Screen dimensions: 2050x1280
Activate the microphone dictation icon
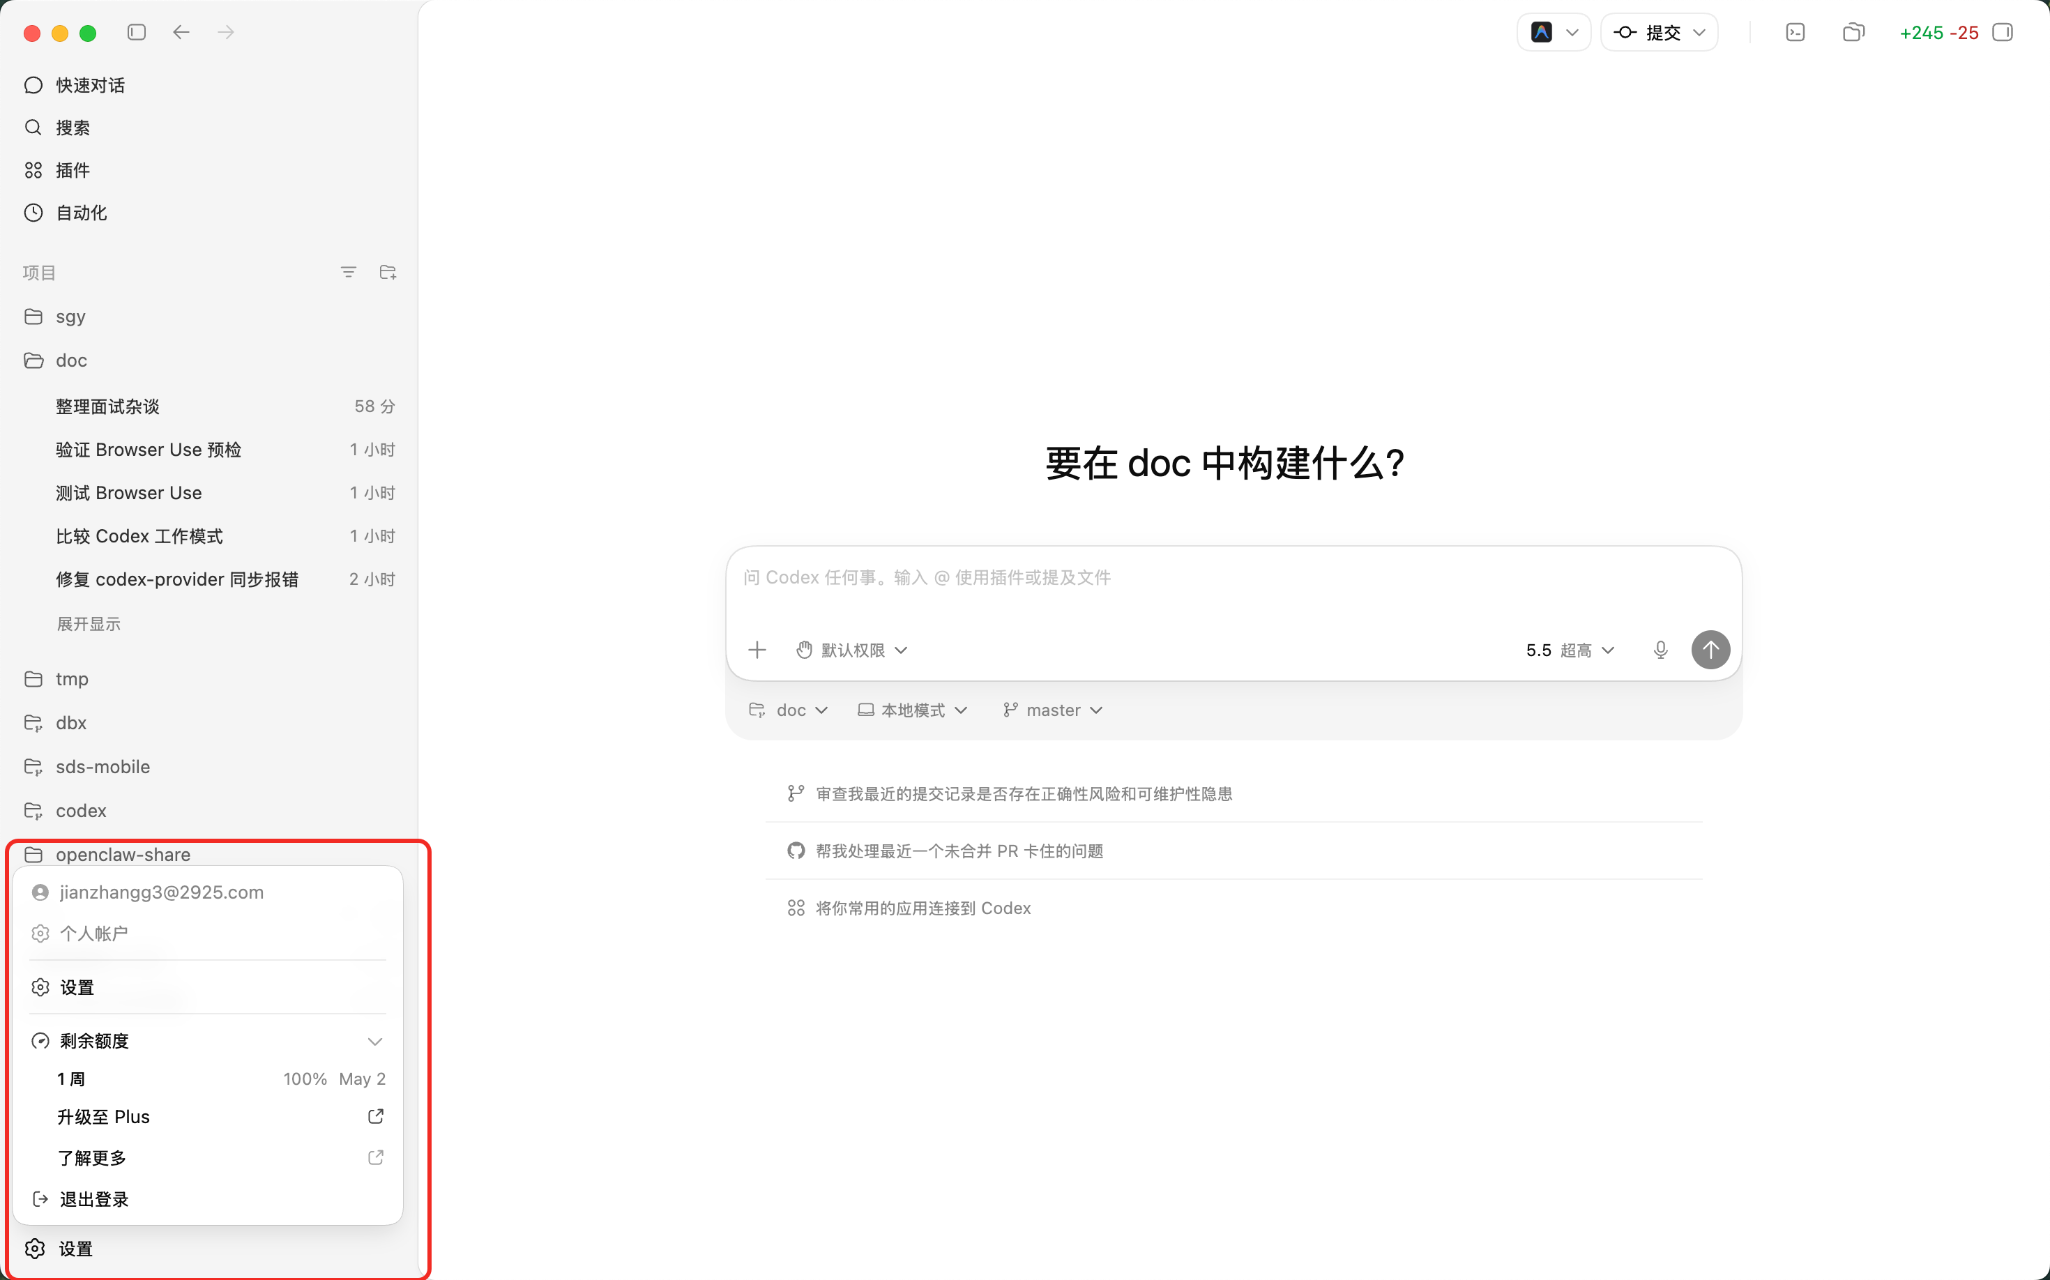1660,649
